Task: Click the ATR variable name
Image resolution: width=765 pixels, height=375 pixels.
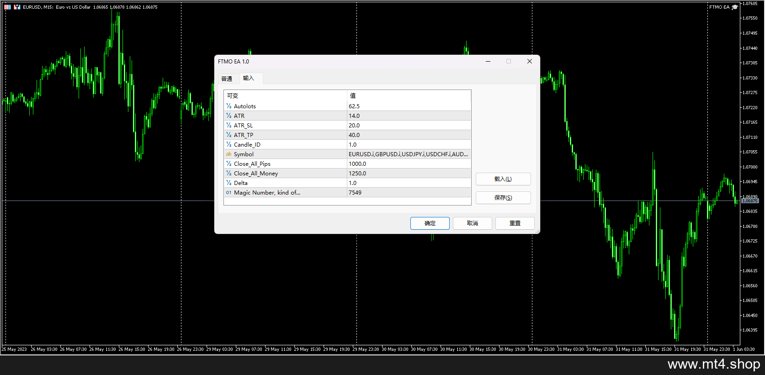Action: (239, 116)
